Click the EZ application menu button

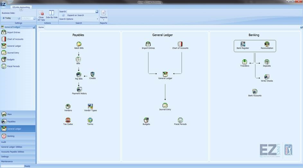click(3, 4)
